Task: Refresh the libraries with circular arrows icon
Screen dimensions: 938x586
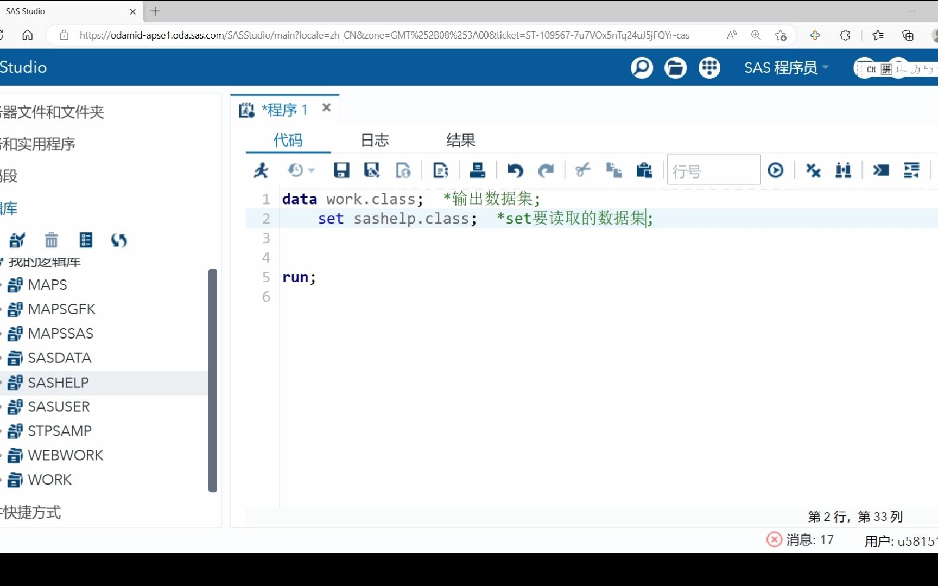Action: point(119,240)
